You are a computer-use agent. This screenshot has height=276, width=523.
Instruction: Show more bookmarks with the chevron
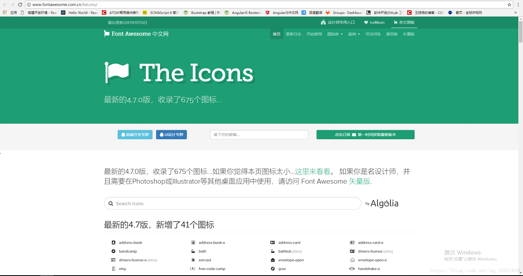coord(515,13)
